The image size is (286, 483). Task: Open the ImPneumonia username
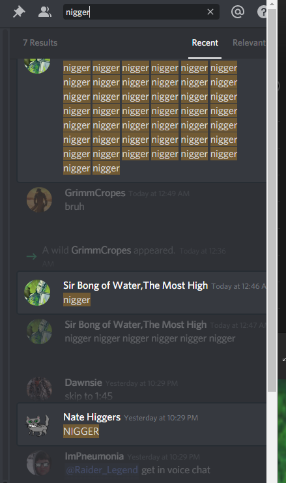pyautogui.click(x=94, y=456)
